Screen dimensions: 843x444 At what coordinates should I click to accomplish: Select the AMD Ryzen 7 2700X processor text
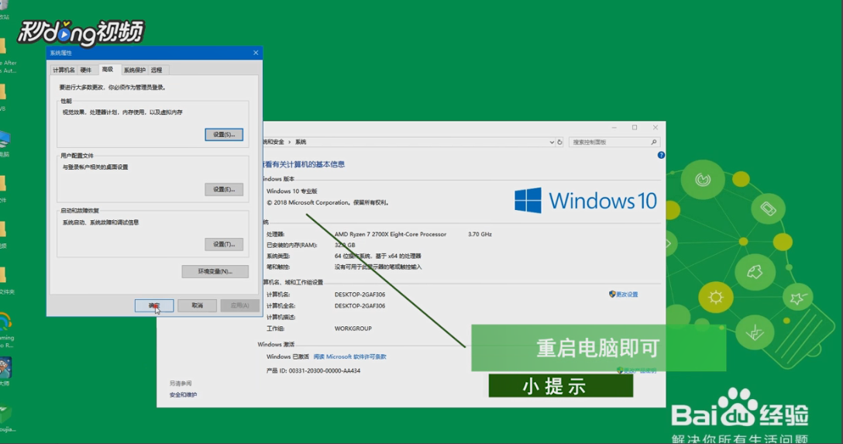tap(391, 234)
